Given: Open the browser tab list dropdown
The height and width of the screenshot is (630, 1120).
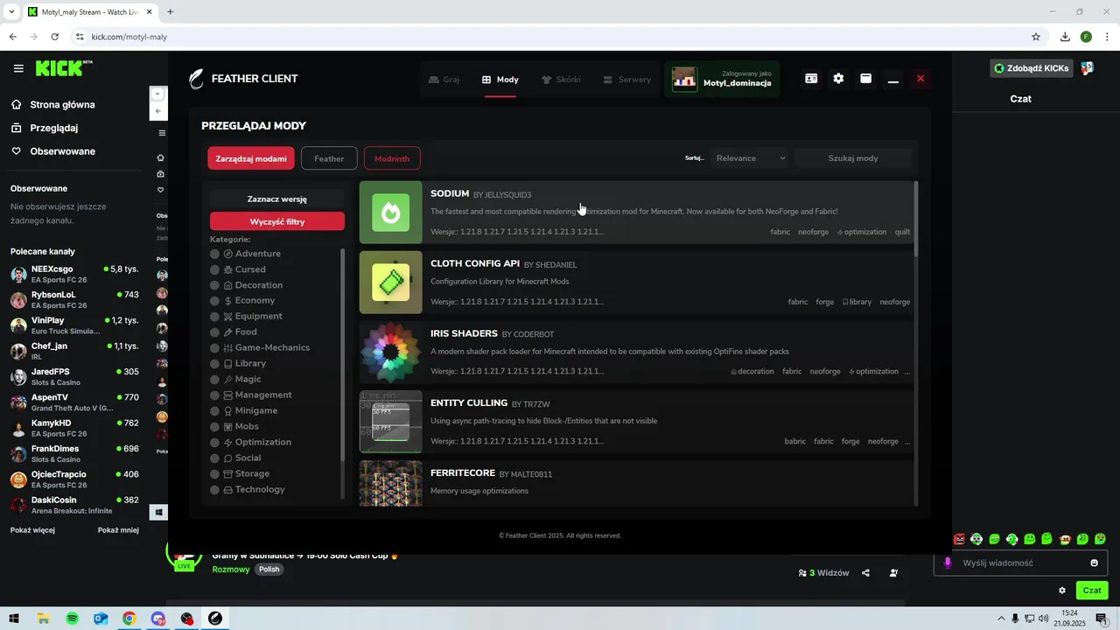Looking at the screenshot, I should pos(11,12).
